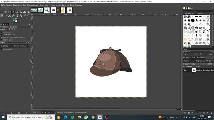
Task: Open the Фильтры menu
Action: tap(65, 5)
